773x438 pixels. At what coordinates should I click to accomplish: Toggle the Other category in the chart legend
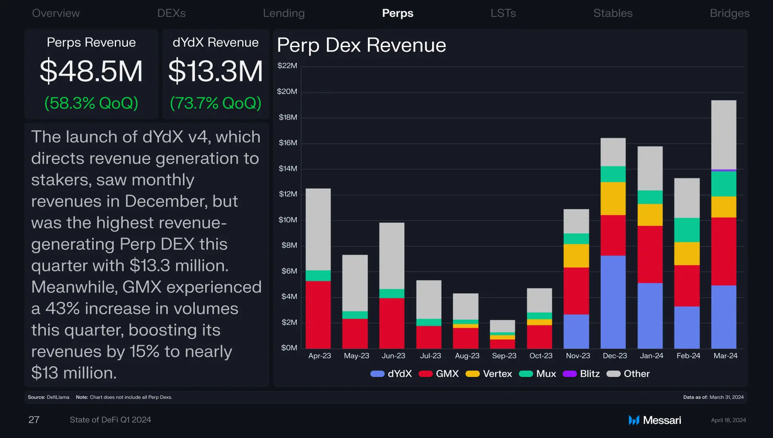click(628, 374)
